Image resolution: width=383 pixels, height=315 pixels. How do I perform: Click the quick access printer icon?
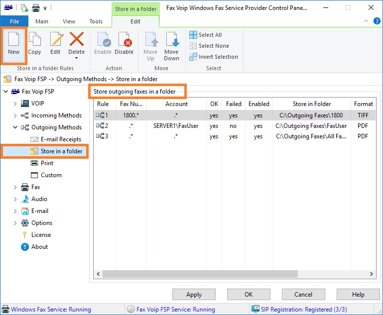click(x=36, y=8)
